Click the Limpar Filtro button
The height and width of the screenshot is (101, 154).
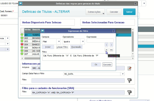tap(62, 47)
